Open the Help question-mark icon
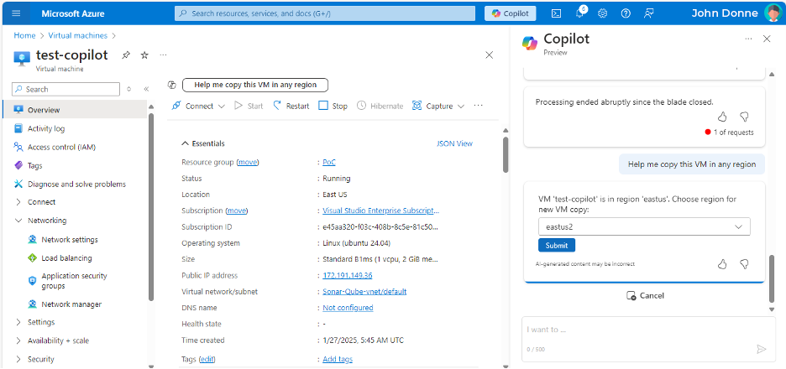786x369 pixels. click(626, 13)
